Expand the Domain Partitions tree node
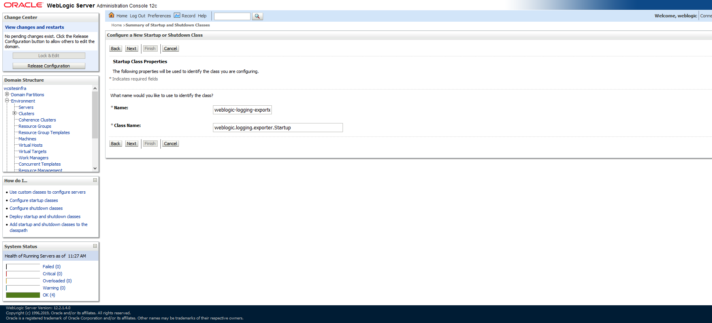The height and width of the screenshot is (323, 712). pos(7,94)
